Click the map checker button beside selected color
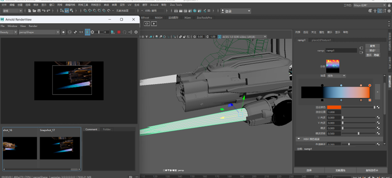392x178 pixels. tap(378, 107)
